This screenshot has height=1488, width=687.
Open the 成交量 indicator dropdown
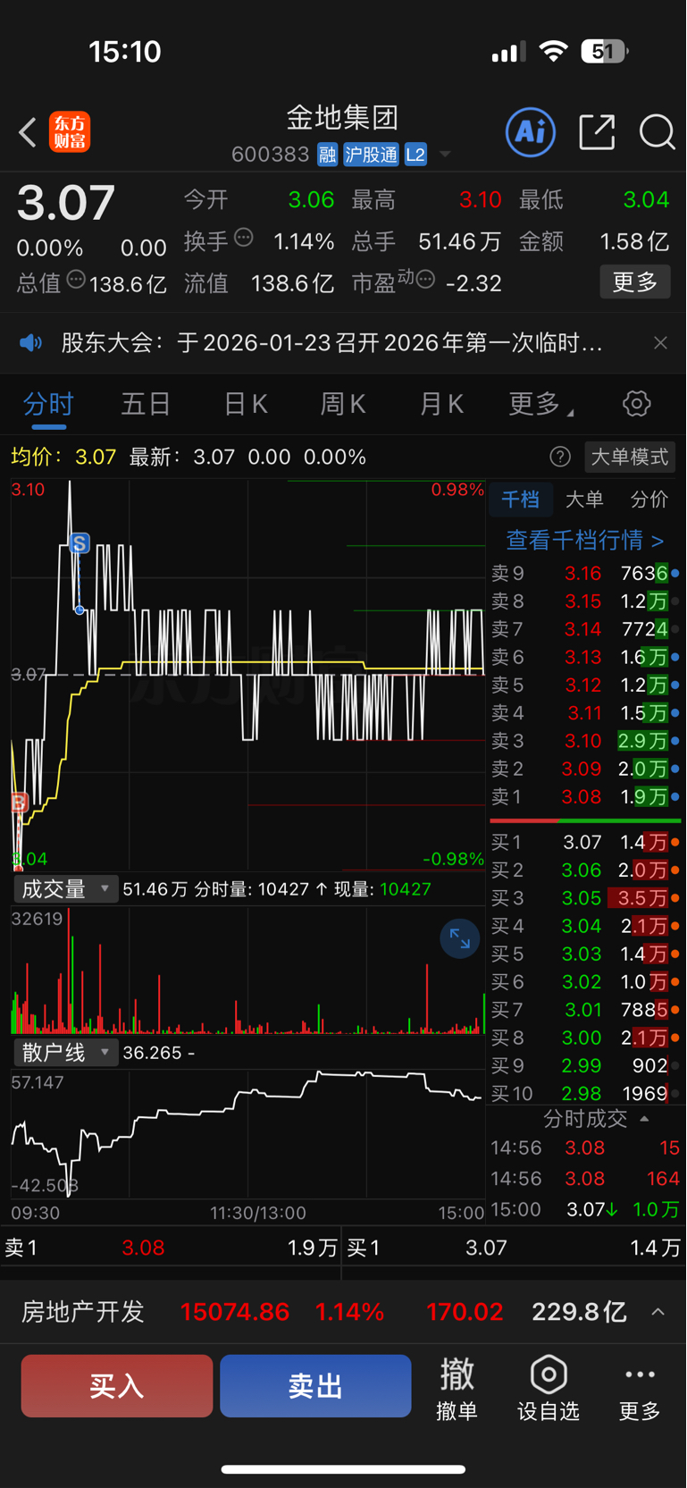(x=65, y=889)
